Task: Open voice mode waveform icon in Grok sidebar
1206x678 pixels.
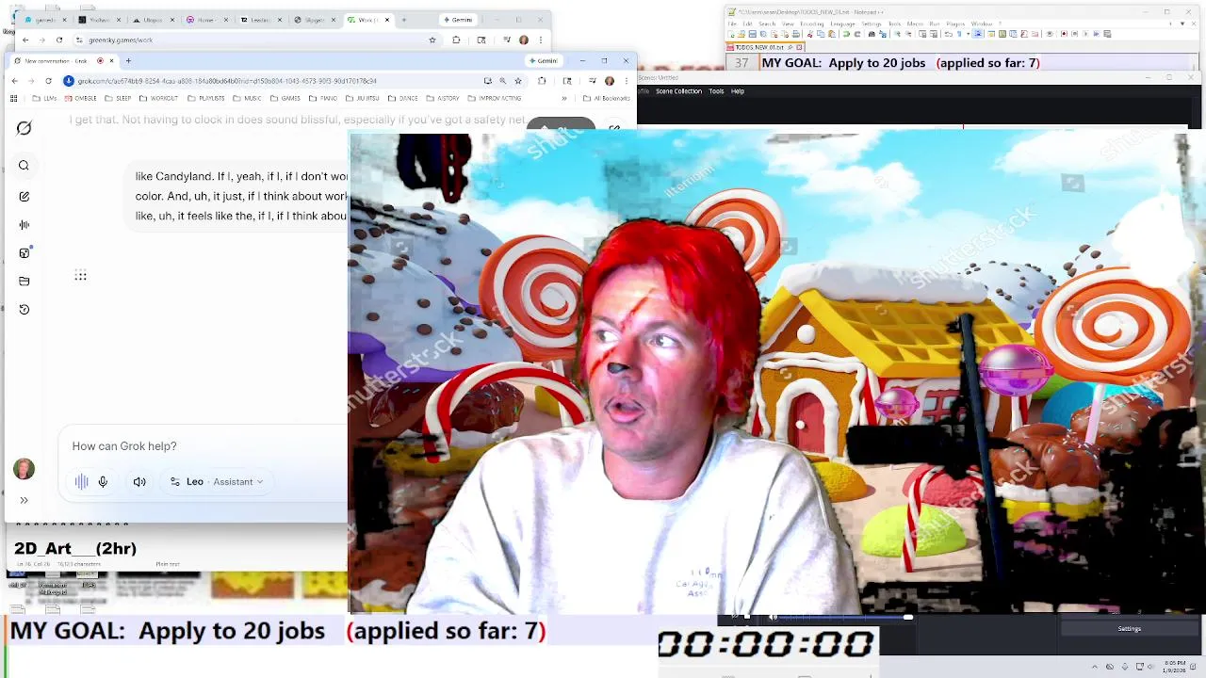Action: (24, 225)
